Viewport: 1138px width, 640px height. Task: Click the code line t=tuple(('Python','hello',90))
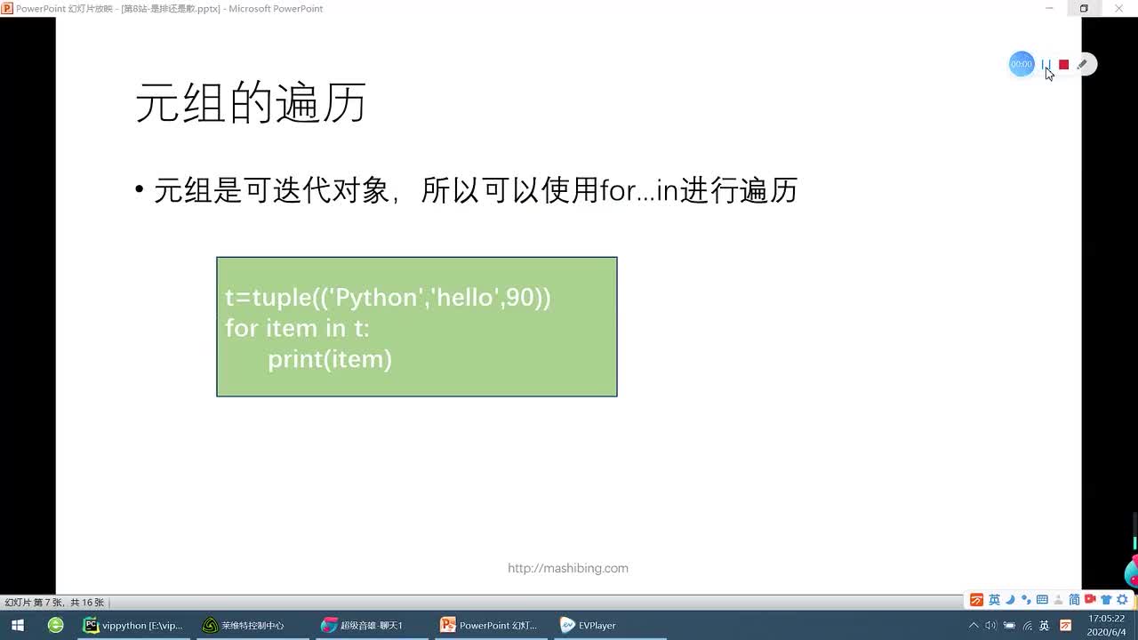388,297
